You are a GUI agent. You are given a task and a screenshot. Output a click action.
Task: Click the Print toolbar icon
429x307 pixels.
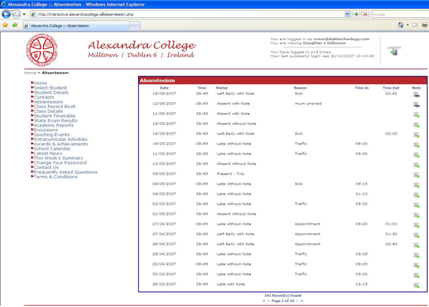(425, 25)
